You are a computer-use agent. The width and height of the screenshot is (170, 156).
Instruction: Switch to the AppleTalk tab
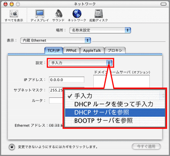coord(92,50)
